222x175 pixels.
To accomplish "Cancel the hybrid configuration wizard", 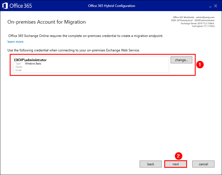I will 203,164.
